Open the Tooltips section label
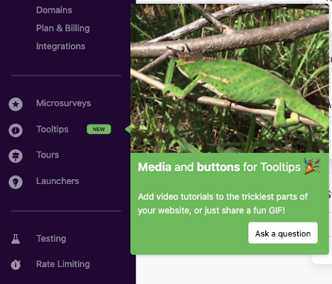The height and width of the screenshot is (284, 332). tap(53, 130)
